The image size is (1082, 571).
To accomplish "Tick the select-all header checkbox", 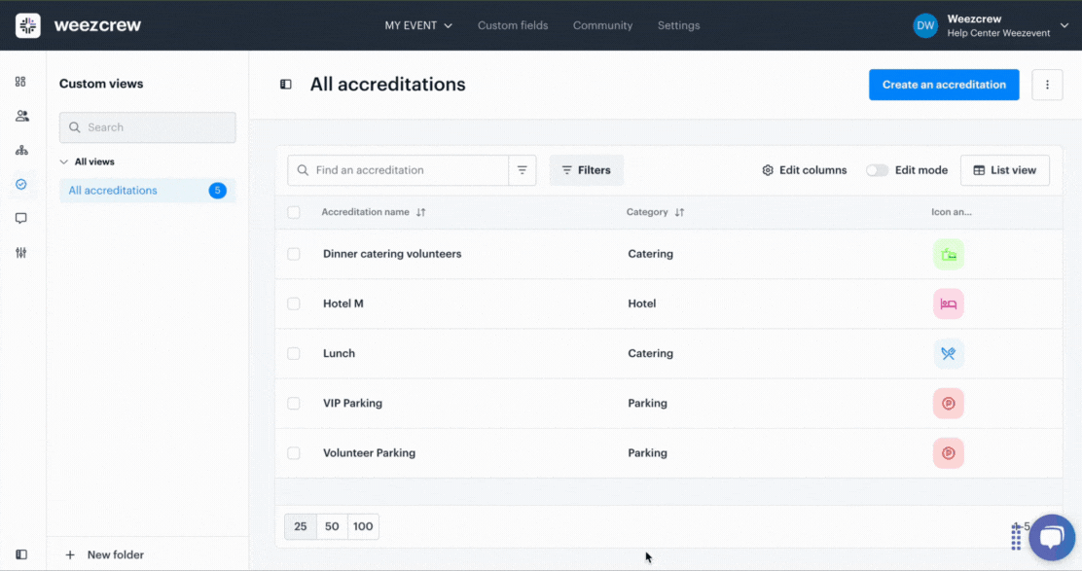I will coord(294,212).
